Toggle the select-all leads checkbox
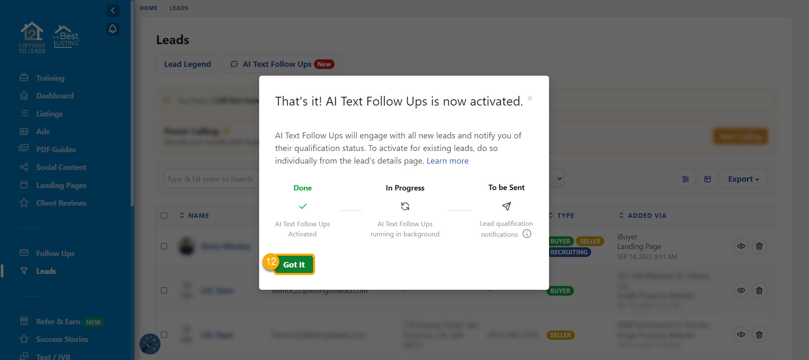 [x=164, y=216]
